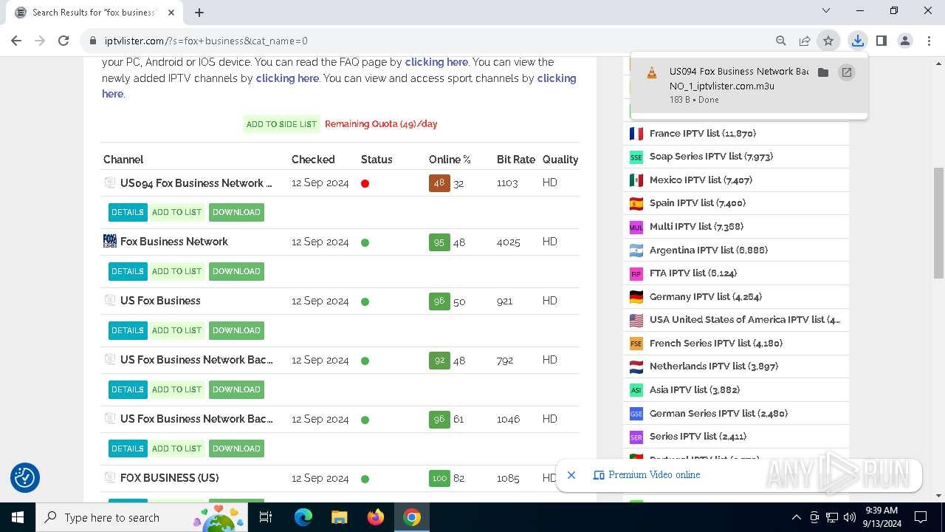The width and height of the screenshot is (945, 532).
Task: Show downloaded m3u file in folder
Action: [x=823, y=72]
